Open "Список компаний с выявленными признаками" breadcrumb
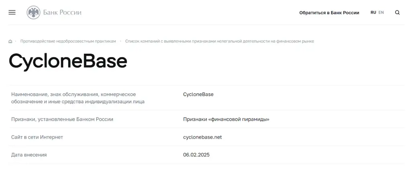411x176 pixels. click(x=220, y=41)
